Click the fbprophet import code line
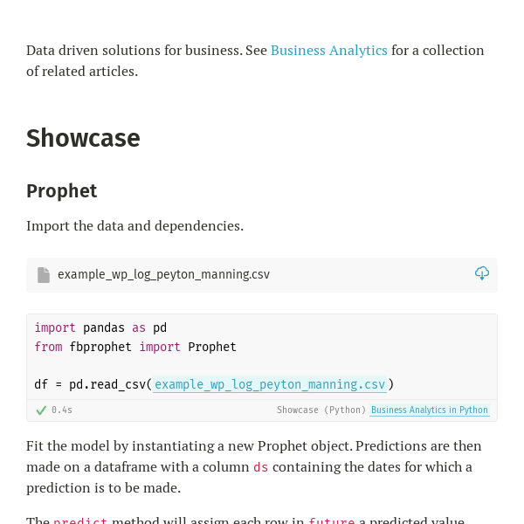This screenshot has height=524, width=524. [x=135, y=347]
